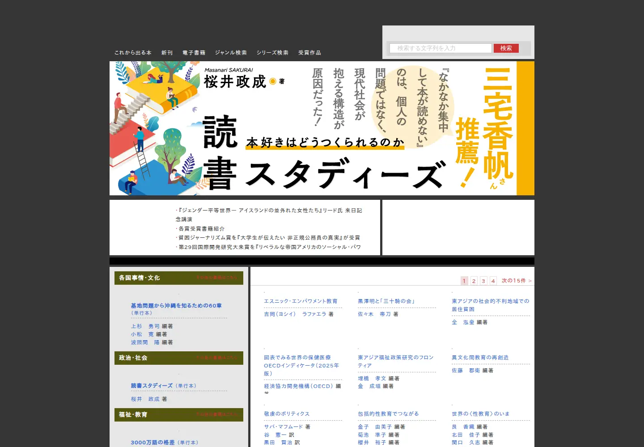Open book 東アジアの社会的不利地域での居住貧困
The width and height of the screenshot is (644, 447).
coord(491,305)
